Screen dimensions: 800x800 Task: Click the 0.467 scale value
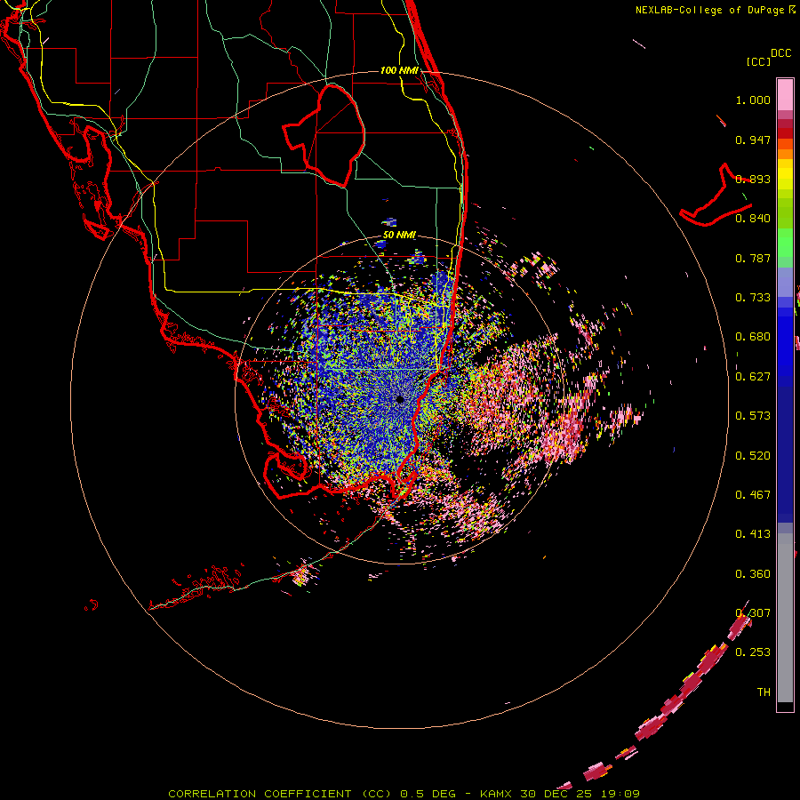753,495
